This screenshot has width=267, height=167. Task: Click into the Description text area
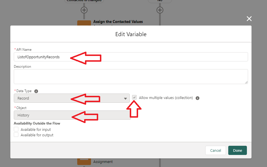[x=131, y=76]
